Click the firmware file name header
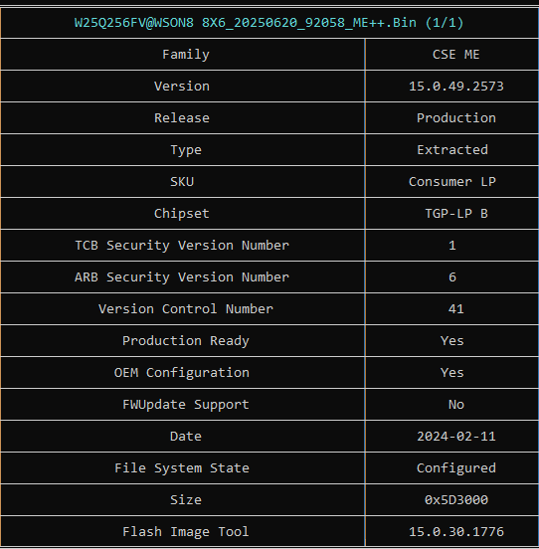The width and height of the screenshot is (539, 549). 269,23
